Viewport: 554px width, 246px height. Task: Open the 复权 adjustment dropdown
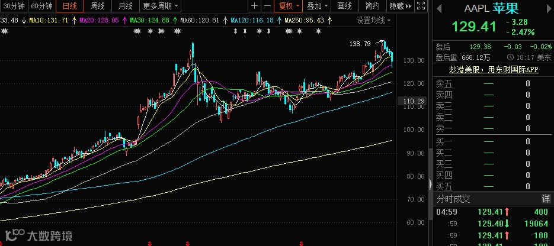(x=289, y=6)
